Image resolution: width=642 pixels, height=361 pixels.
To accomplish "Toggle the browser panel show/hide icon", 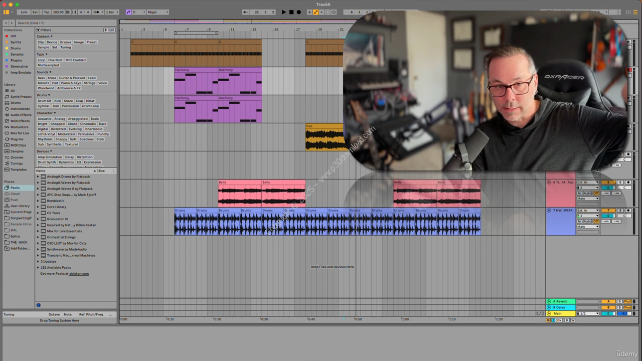I will (6, 12).
